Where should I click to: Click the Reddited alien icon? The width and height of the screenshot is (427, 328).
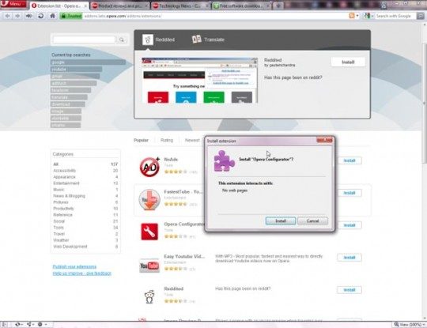tap(149, 296)
